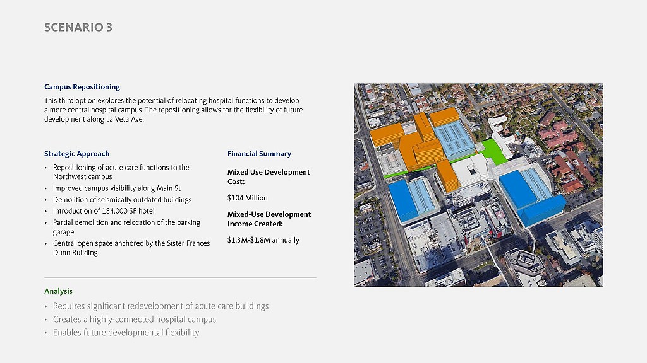647x363 pixels.
Task: Click the Financial Summary heading
Action: coord(259,154)
